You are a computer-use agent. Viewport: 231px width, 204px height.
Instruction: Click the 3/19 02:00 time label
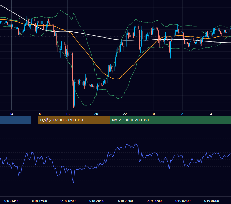click(182, 201)
